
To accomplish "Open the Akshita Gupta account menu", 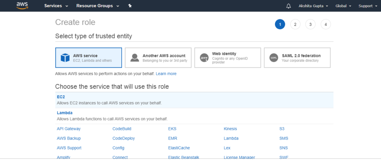I will tap(313, 6).
